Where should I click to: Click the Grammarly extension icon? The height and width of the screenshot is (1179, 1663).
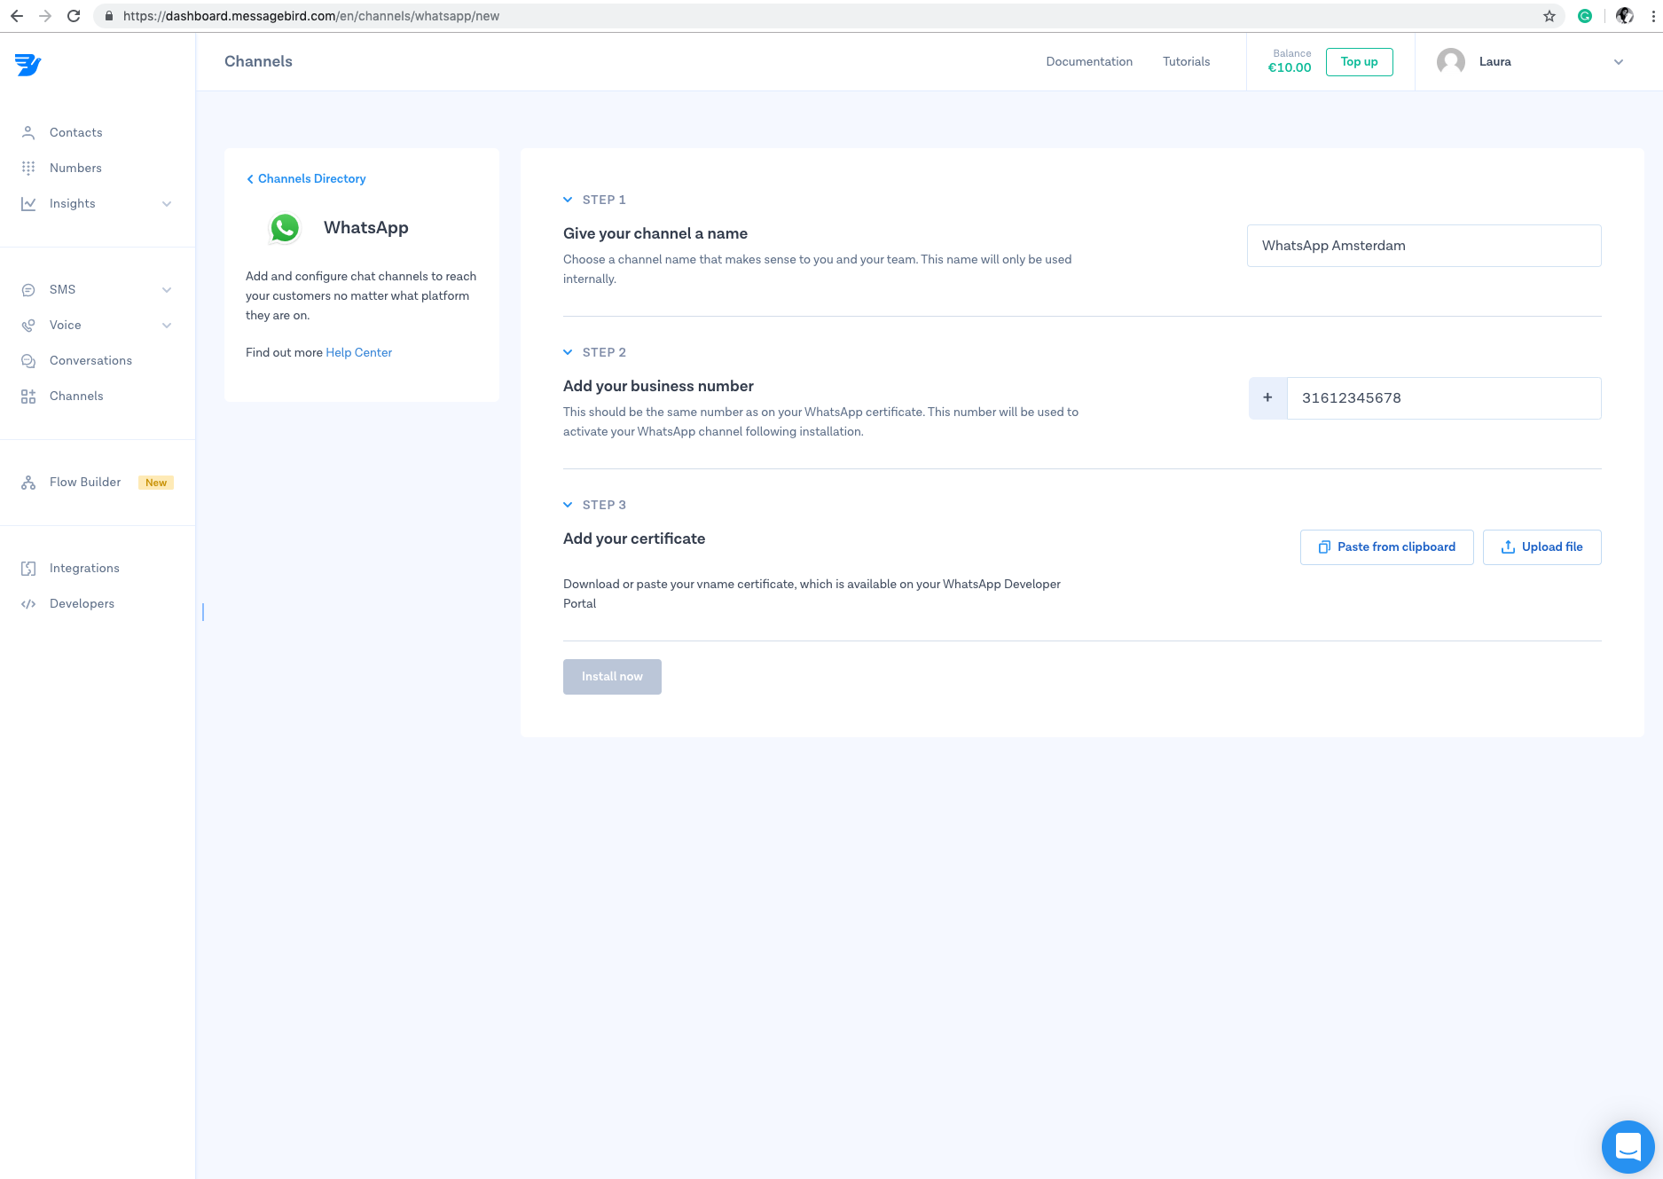pos(1585,16)
